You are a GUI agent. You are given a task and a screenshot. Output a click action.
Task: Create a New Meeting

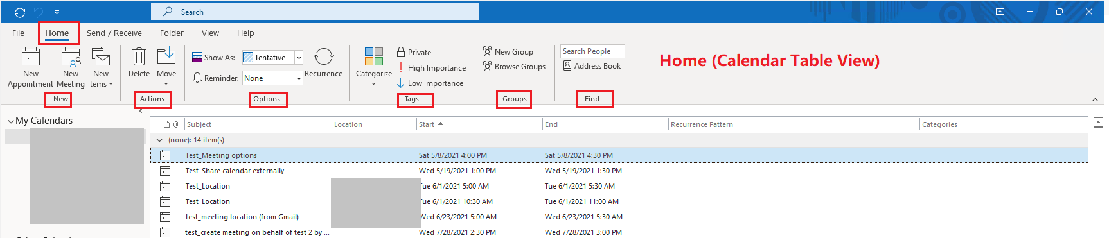[x=71, y=67]
